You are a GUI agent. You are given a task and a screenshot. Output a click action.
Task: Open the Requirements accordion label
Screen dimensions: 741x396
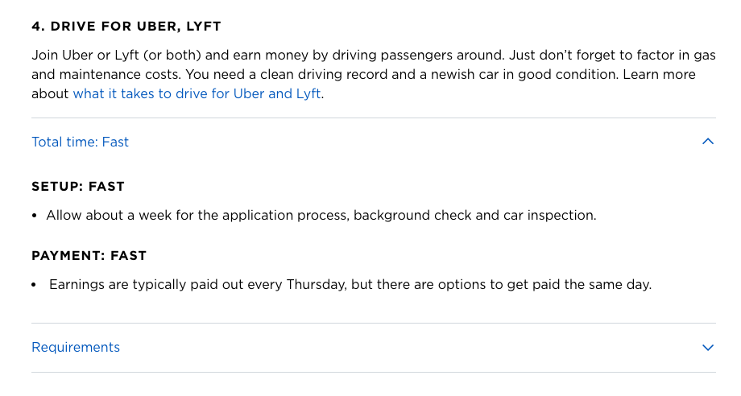click(x=76, y=348)
